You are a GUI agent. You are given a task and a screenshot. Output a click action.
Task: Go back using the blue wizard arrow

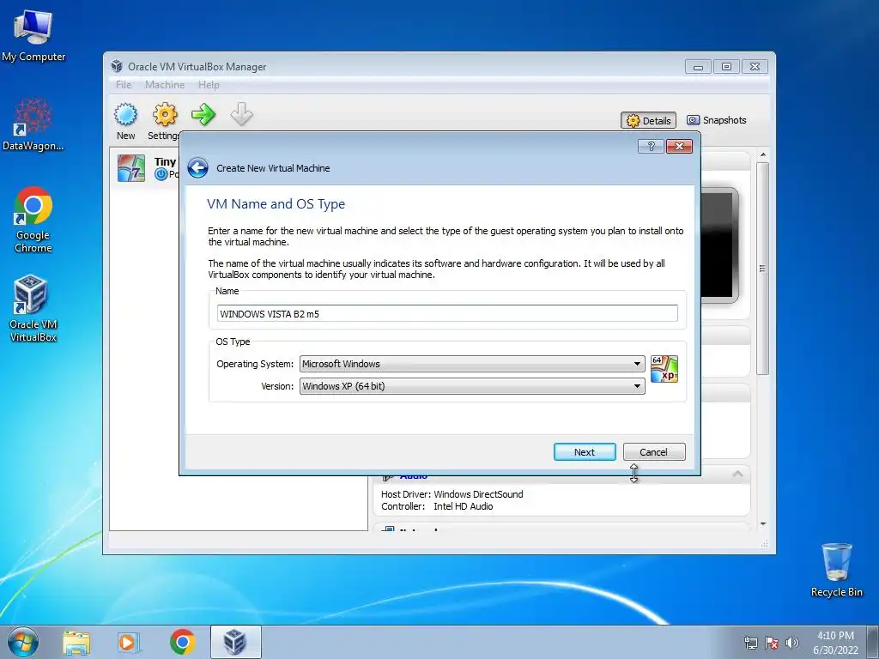coord(198,167)
